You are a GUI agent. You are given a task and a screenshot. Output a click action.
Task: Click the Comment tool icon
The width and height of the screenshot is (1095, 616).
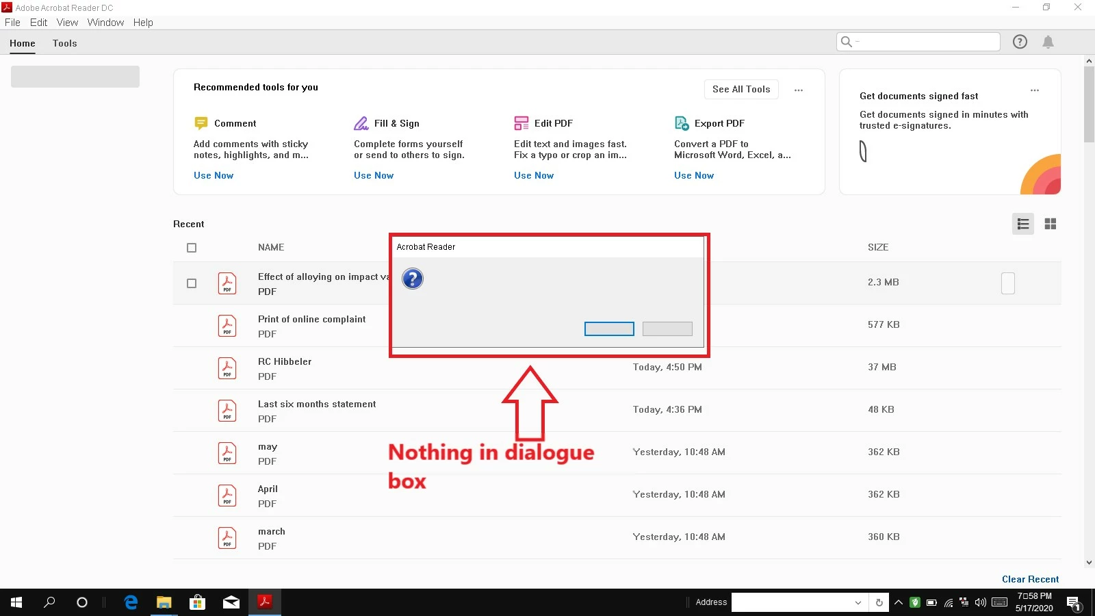201,123
